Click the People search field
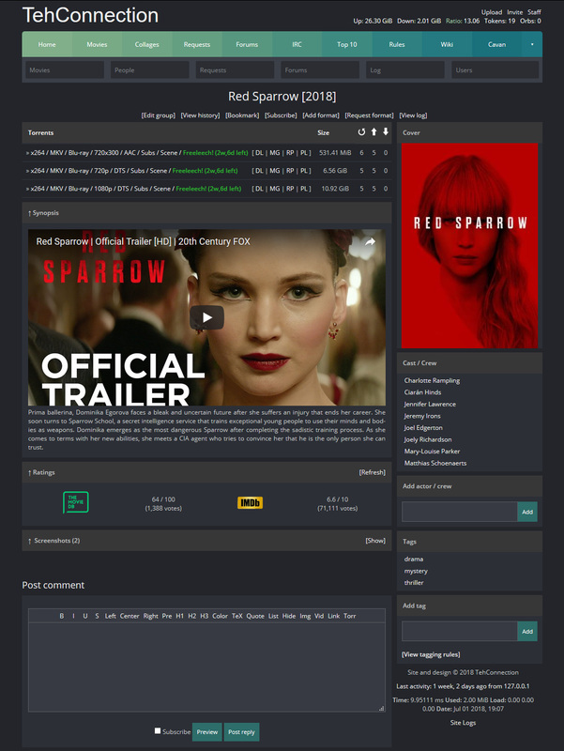This screenshot has height=751, width=564. point(150,69)
